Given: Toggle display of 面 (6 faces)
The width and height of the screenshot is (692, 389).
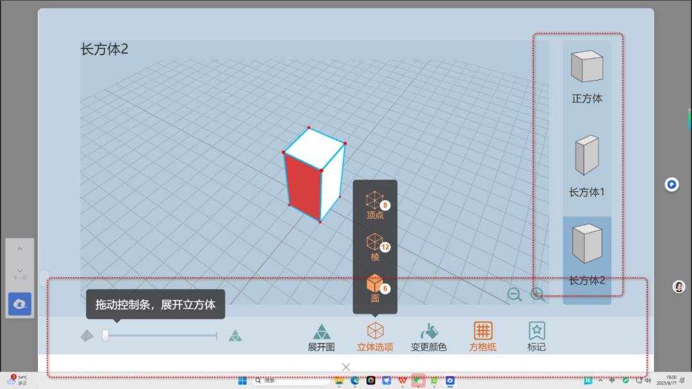Looking at the screenshot, I should click(375, 289).
